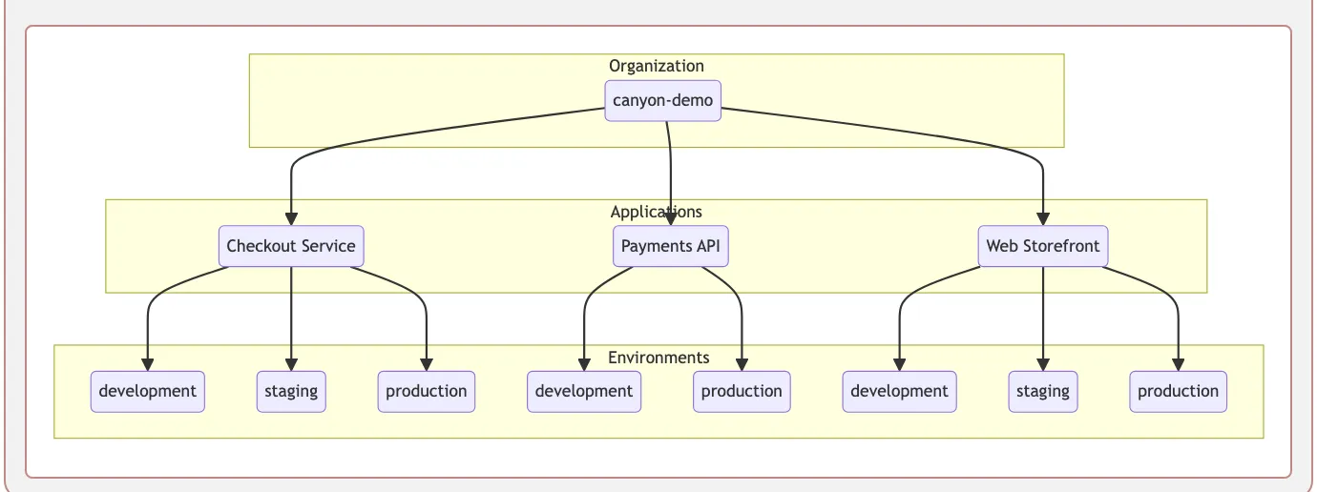
Task: Click production node under Payments API
Action: (x=742, y=391)
